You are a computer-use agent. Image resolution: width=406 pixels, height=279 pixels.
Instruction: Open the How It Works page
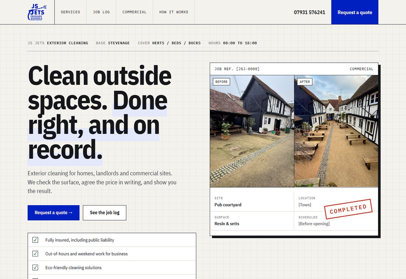click(174, 12)
